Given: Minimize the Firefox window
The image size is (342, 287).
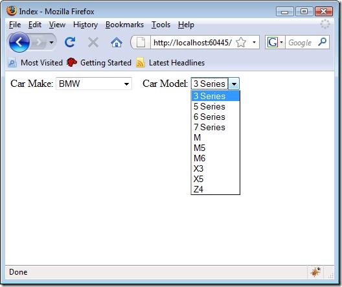Looking at the screenshot, I should (284, 12).
